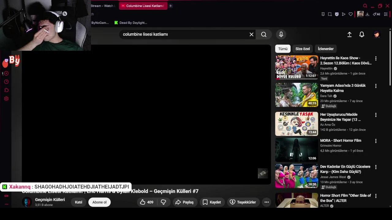Open History from the sidebar clock icon
Screen dimensions: 392x220
coord(6,82)
